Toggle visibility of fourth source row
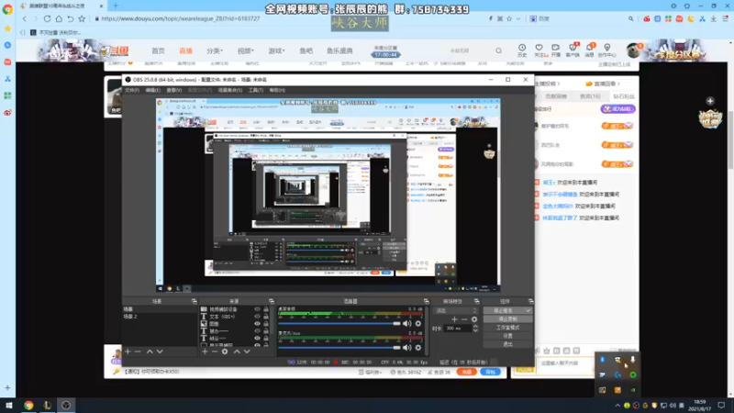734x413 pixels. [257, 331]
